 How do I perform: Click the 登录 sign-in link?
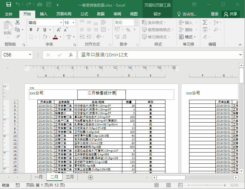click(215, 14)
